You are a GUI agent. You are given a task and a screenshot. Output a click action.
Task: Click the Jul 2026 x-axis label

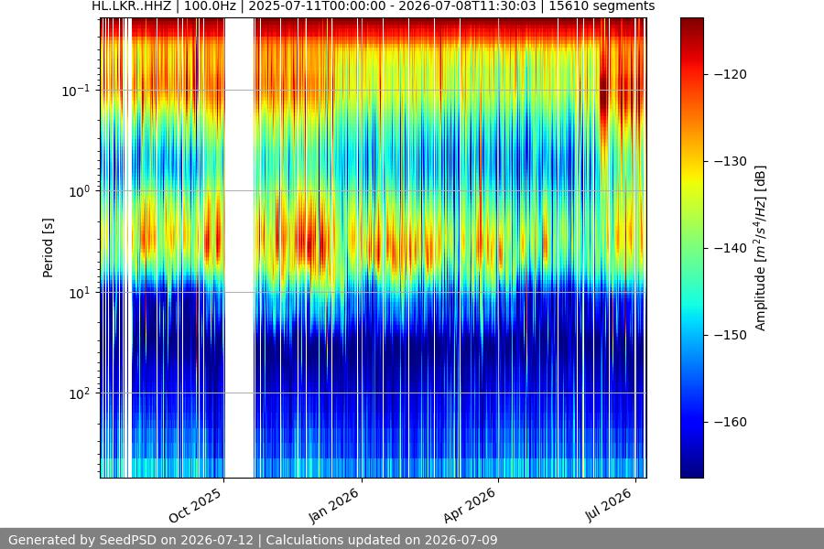(609, 505)
